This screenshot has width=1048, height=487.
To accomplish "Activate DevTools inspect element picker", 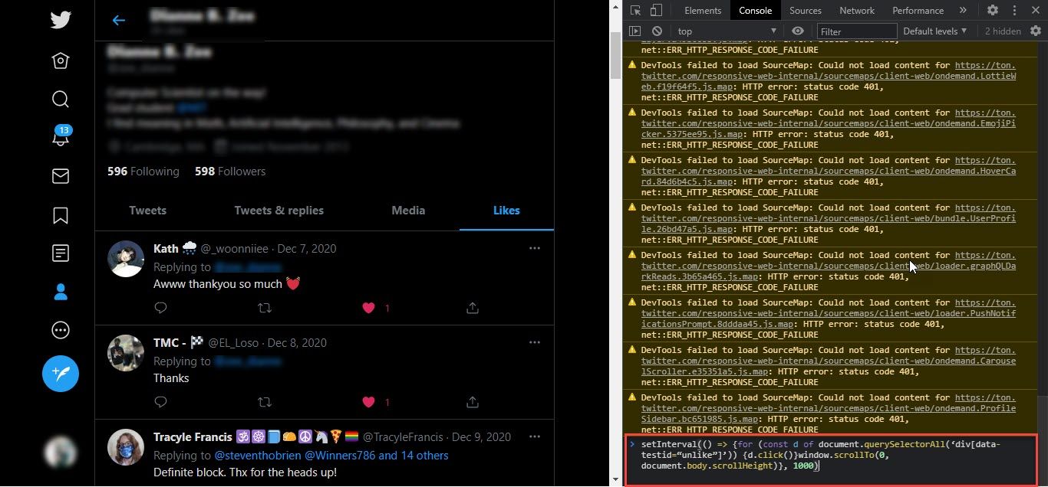I will click(x=636, y=10).
